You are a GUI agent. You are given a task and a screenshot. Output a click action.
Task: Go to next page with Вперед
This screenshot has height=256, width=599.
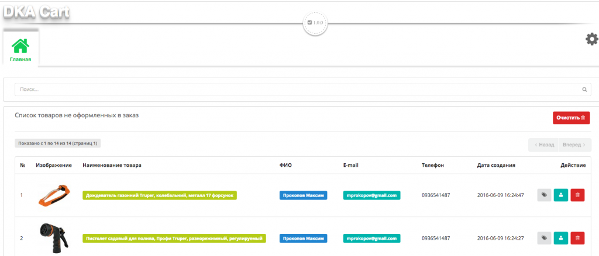[x=574, y=145]
